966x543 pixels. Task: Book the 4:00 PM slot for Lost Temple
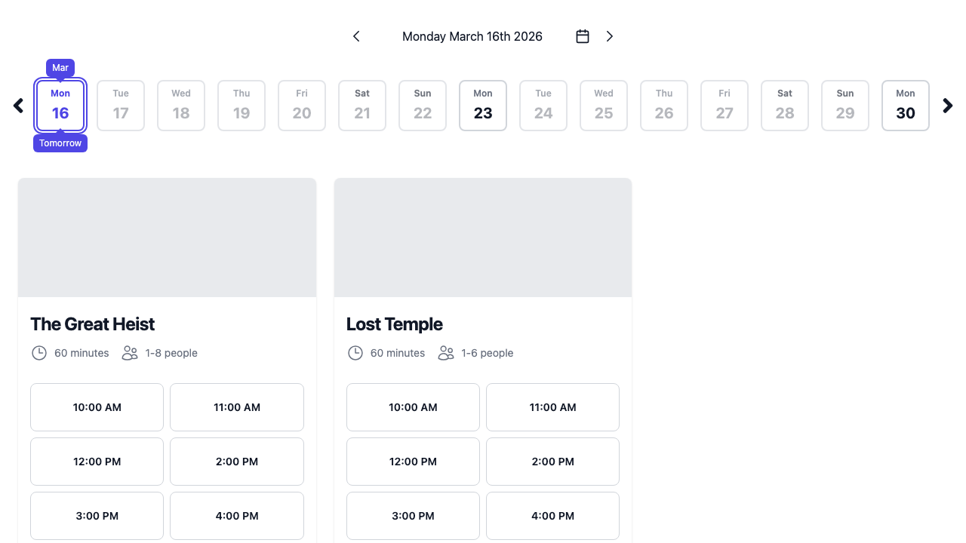click(x=552, y=516)
